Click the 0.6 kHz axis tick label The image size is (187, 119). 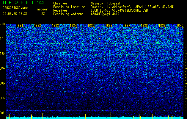[x=3, y=113]
